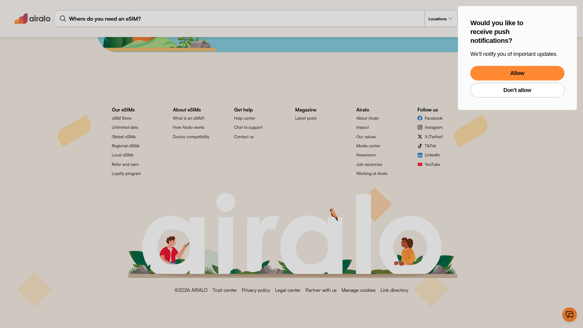Open How Airalo works link

[189, 127]
